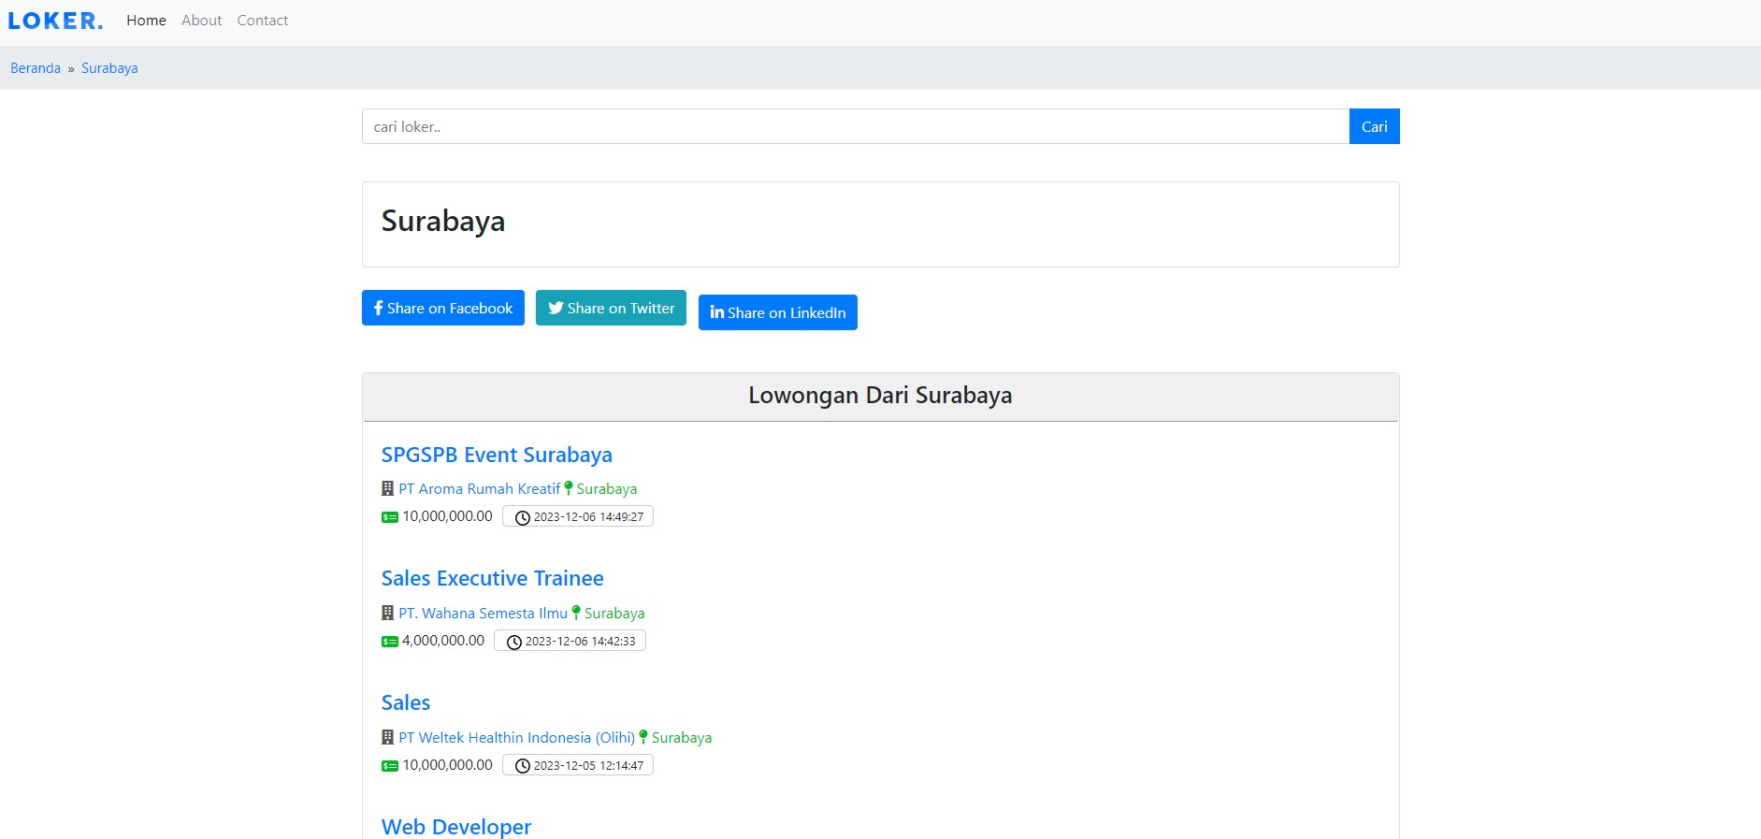Click map pin icon in SPGSPB Event job
The width and height of the screenshot is (1761, 839).
click(569, 488)
